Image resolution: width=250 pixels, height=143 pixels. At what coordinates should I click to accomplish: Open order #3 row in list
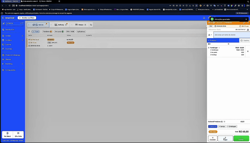pyautogui.click(x=116, y=42)
